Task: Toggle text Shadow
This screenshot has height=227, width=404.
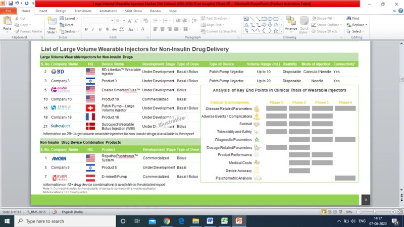Action: pos(107,29)
